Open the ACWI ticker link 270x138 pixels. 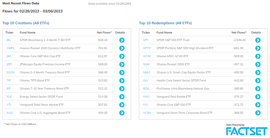(x=147, y=56)
